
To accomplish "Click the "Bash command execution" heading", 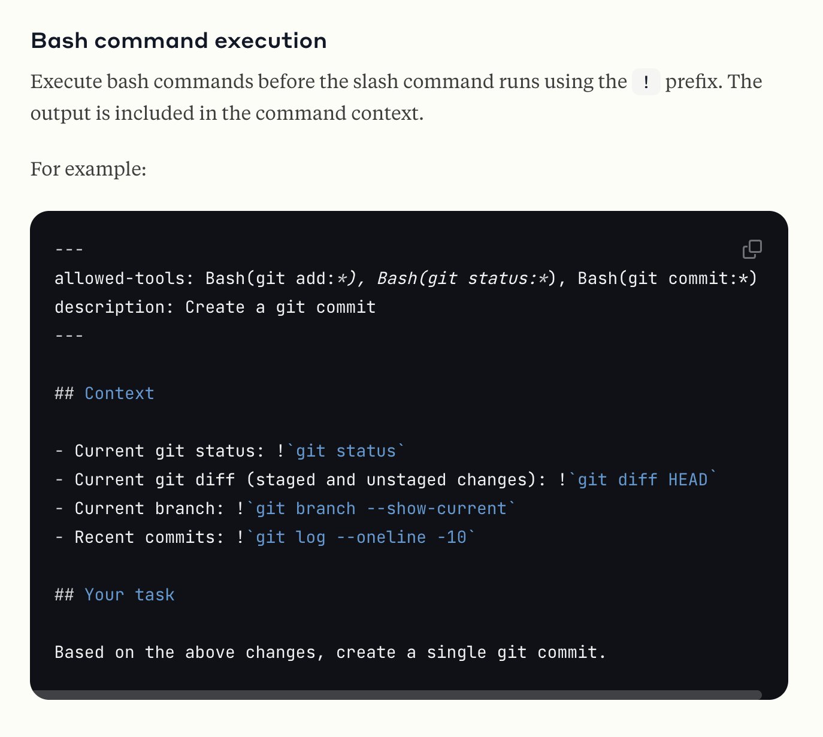I will (178, 41).
